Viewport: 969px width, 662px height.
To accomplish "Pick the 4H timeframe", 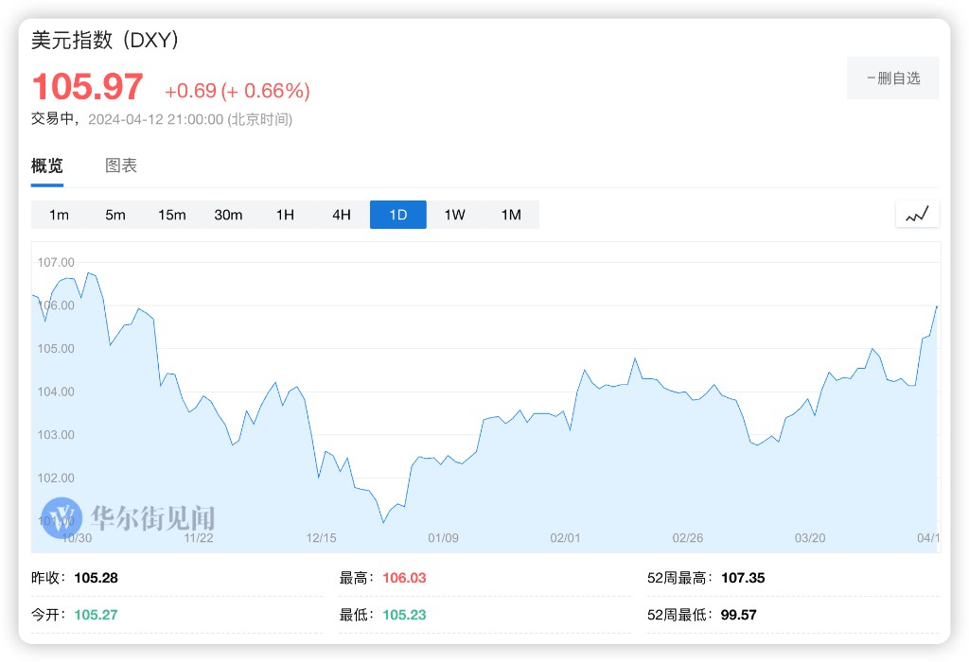I will [x=342, y=215].
